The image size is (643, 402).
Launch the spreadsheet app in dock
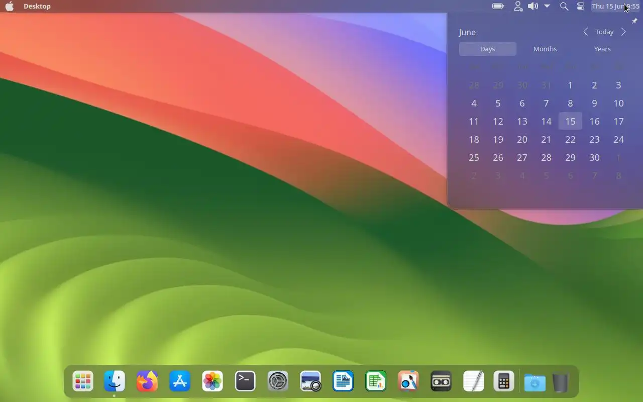(376, 381)
